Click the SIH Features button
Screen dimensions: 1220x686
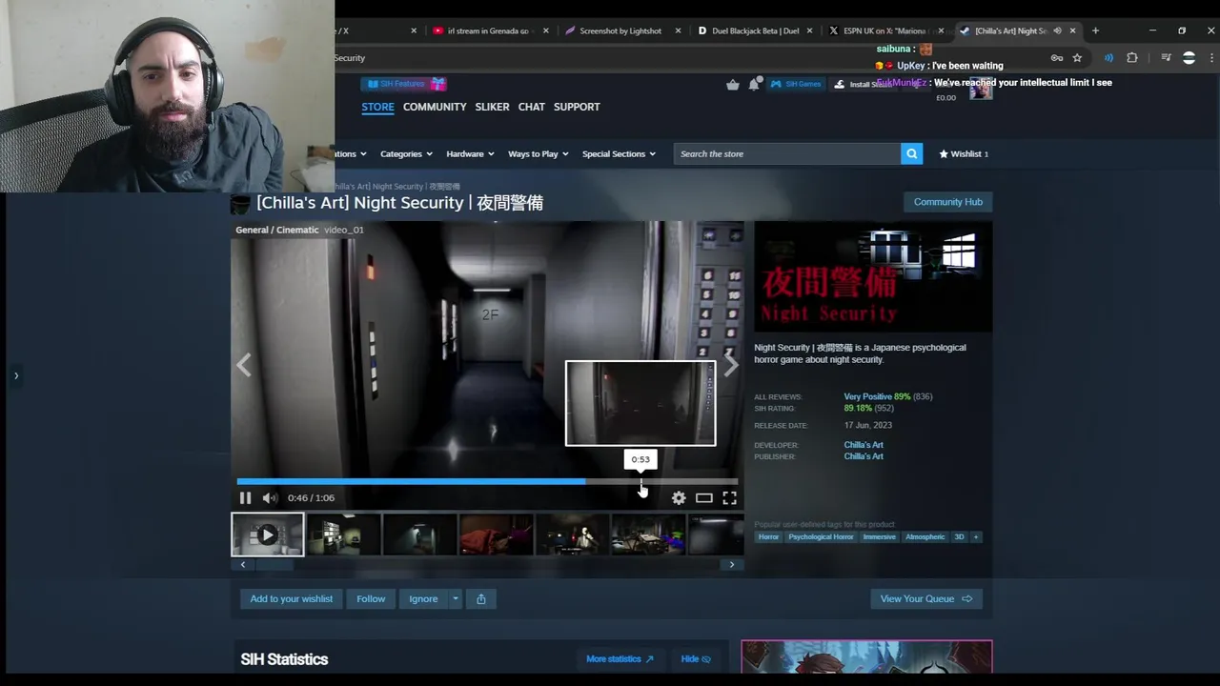404,84
